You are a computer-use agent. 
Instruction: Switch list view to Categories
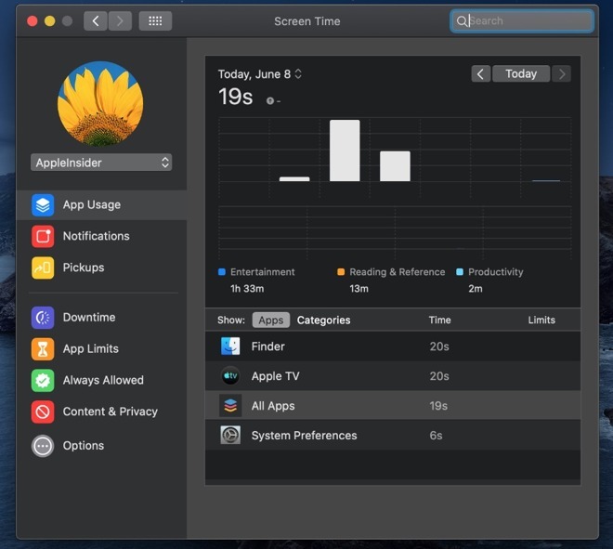coord(324,320)
